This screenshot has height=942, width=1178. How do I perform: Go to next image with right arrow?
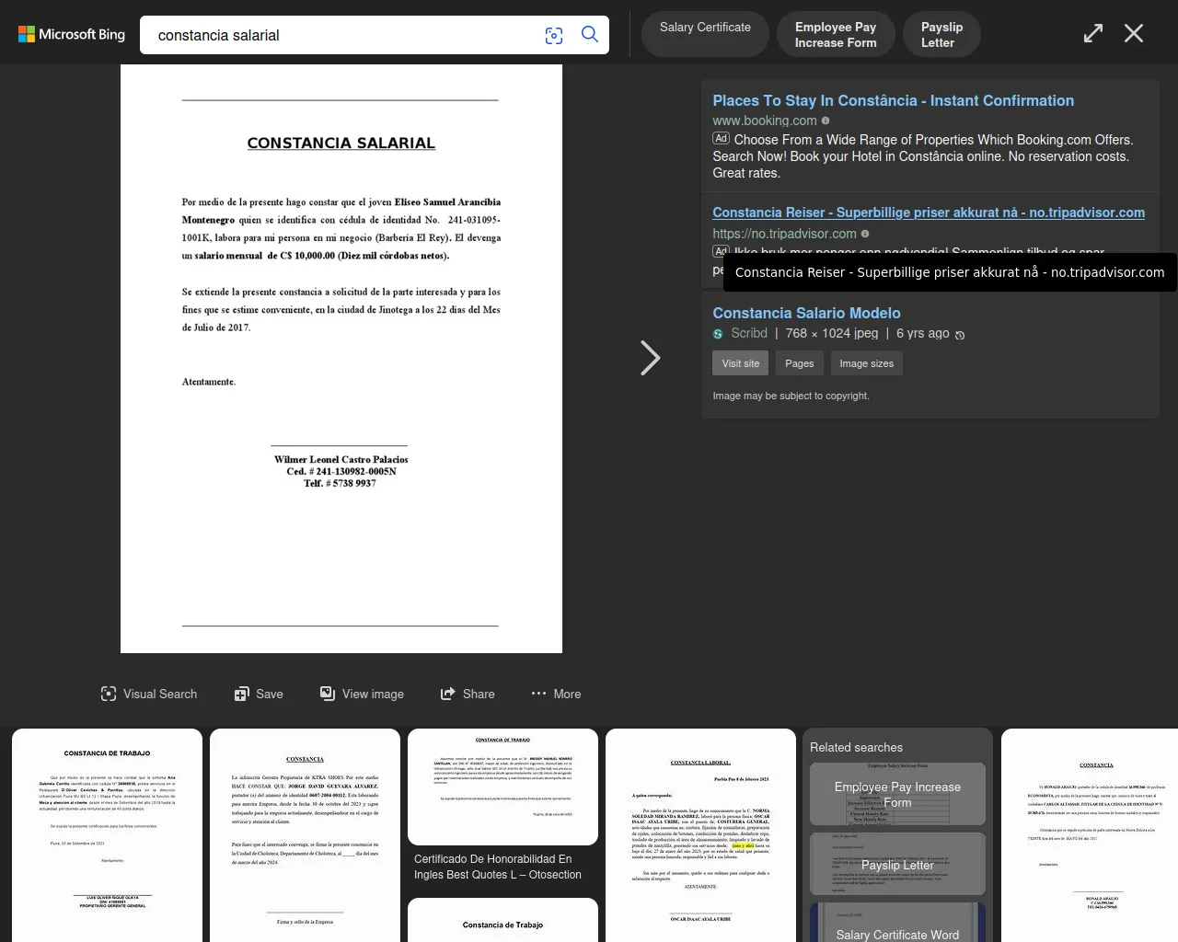point(650,358)
